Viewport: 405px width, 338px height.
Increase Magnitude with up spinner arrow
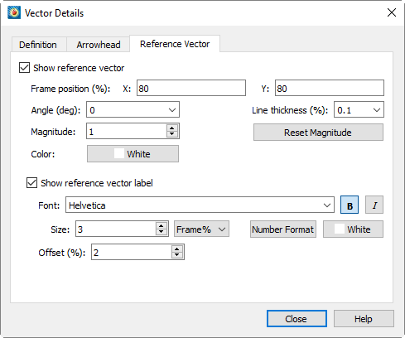172,128
